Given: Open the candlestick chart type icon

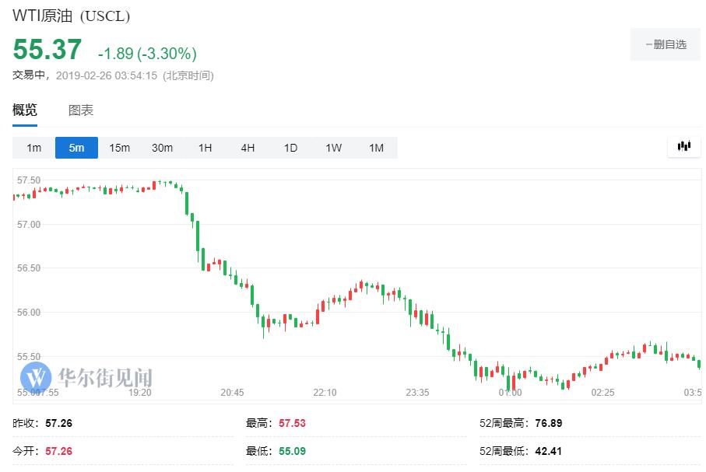Looking at the screenshot, I should tap(684, 146).
